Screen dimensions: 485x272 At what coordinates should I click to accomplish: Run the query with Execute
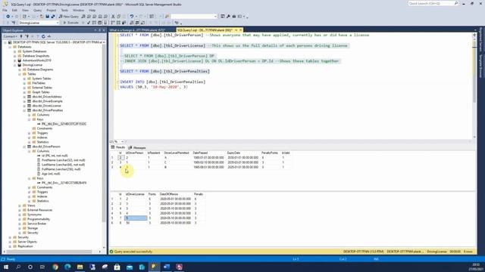[x=70, y=23]
